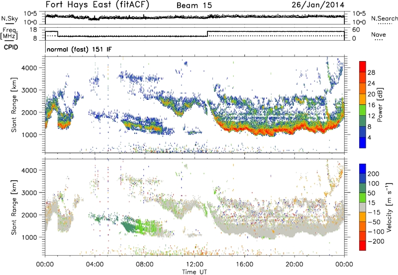Click the 'Slant Range [km]' label of the power panel
398x275 pixels.
pyautogui.click(x=14, y=105)
